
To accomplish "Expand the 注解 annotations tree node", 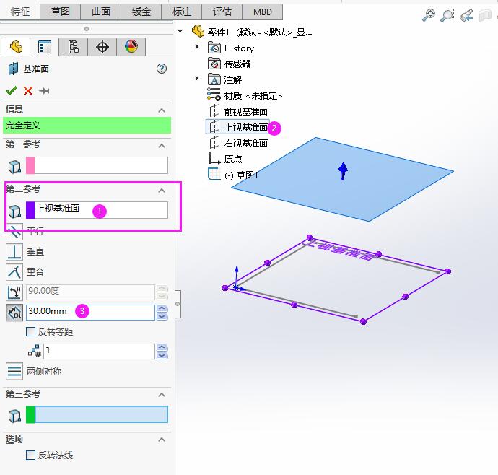I will pyautogui.click(x=197, y=78).
